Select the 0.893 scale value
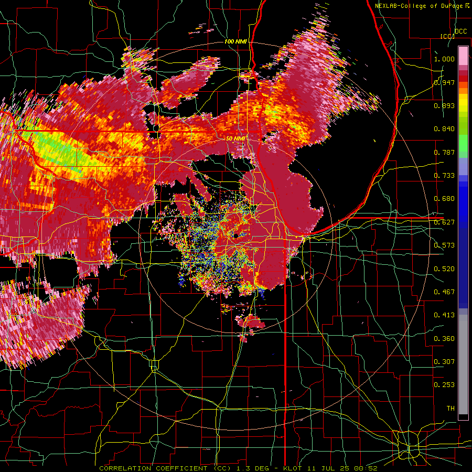The image size is (472, 472). [x=444, y=105]
